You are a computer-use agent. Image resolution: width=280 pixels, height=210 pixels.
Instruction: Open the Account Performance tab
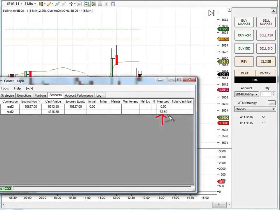tap(79, 95)
